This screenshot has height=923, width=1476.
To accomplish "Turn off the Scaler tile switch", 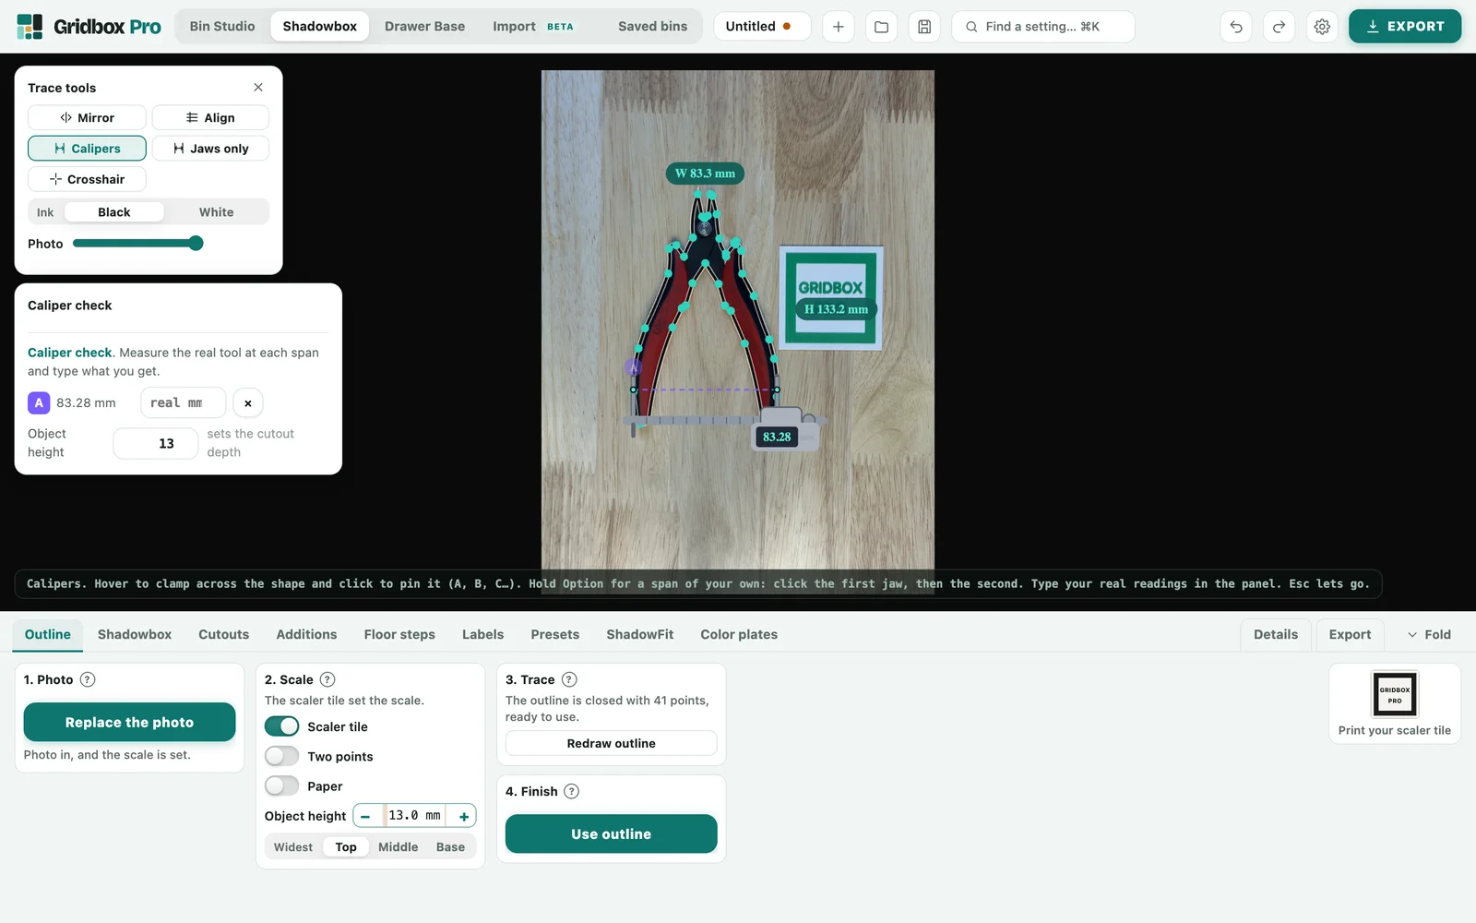I will tap(281, 726).
